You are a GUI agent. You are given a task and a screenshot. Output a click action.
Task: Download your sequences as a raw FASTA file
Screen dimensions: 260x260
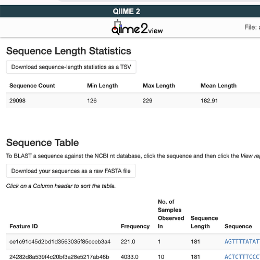point(71,171)
